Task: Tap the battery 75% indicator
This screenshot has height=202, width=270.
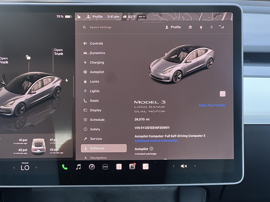Action: tap(64, 17)
